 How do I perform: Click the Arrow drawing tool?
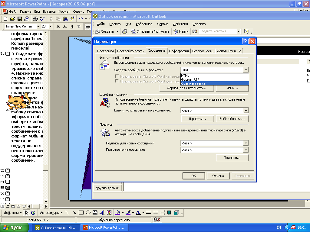[x=74, y=212]
